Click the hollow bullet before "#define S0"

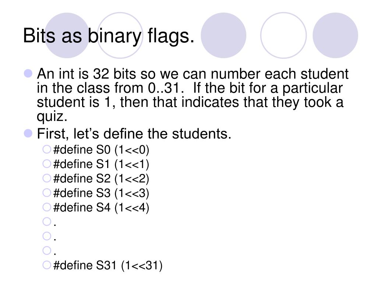46,149
